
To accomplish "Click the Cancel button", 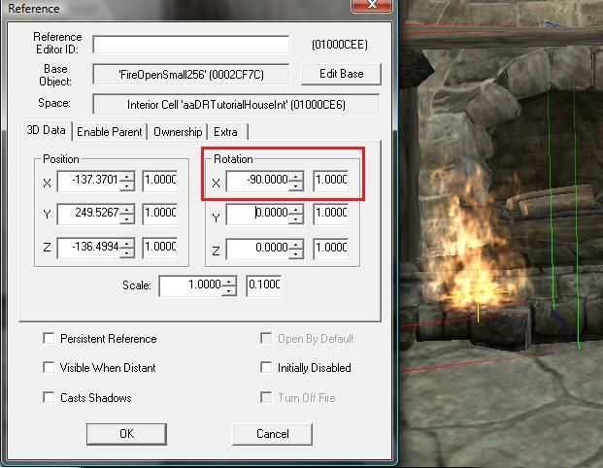I will [x=272, y=434].
